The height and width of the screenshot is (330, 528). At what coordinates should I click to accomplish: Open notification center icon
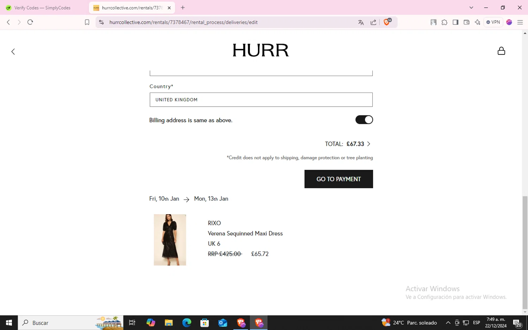[517, 323]
